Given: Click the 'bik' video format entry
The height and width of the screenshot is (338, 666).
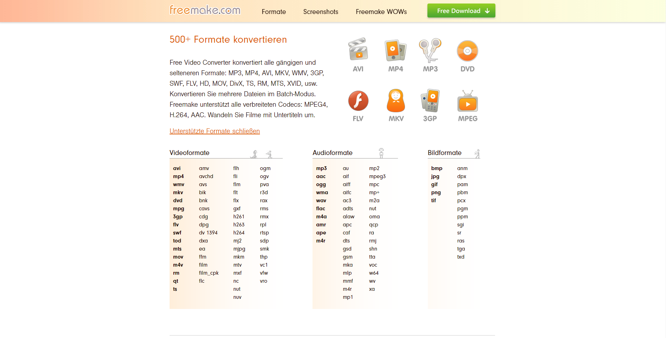Looking at the screenshot, I should (202, 192).
